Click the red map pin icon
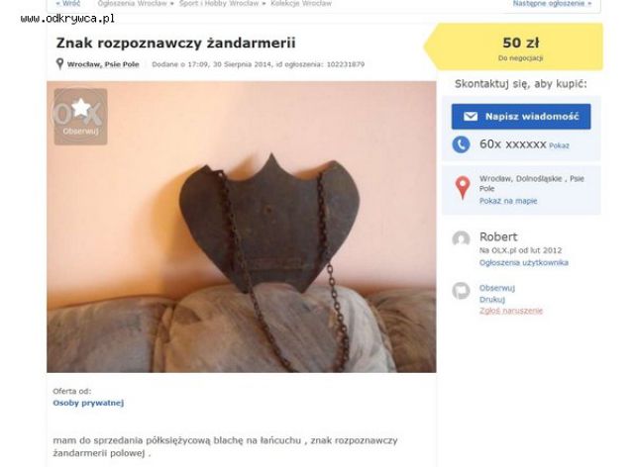 tap(463, 188)
